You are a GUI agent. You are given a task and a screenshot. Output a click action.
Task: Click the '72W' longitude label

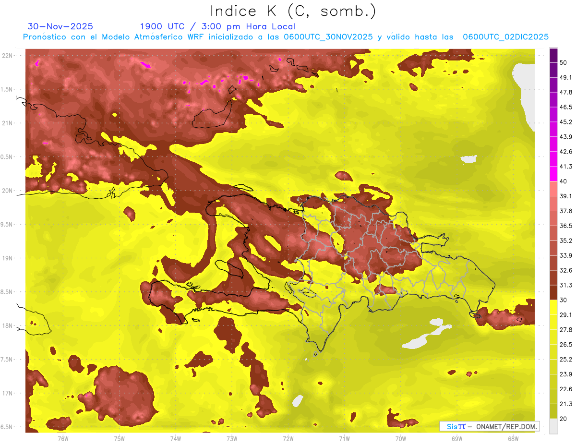pos(288,438)
